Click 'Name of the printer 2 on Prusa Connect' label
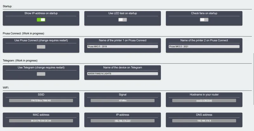 tap(204, 41)
